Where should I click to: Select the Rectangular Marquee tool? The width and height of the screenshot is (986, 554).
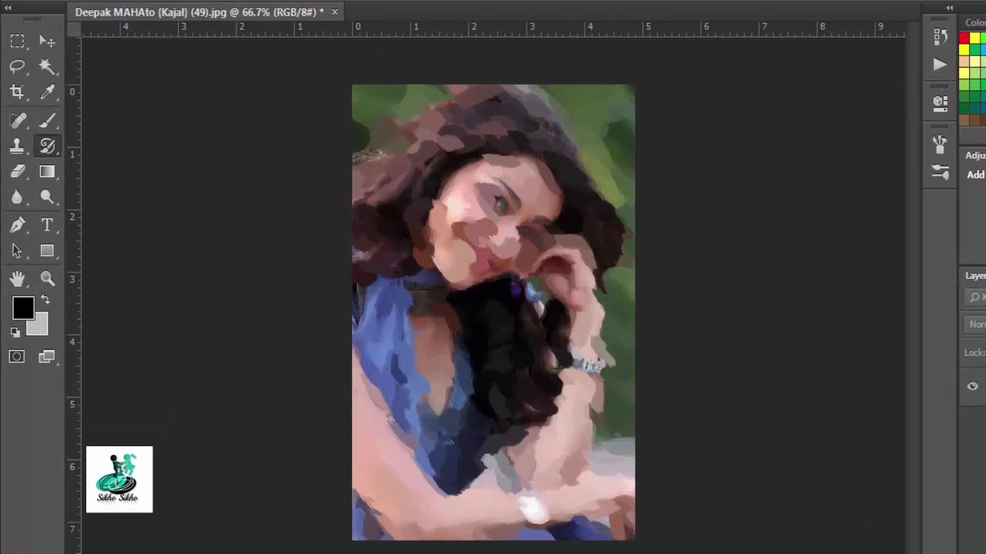(x=17, y=41)
